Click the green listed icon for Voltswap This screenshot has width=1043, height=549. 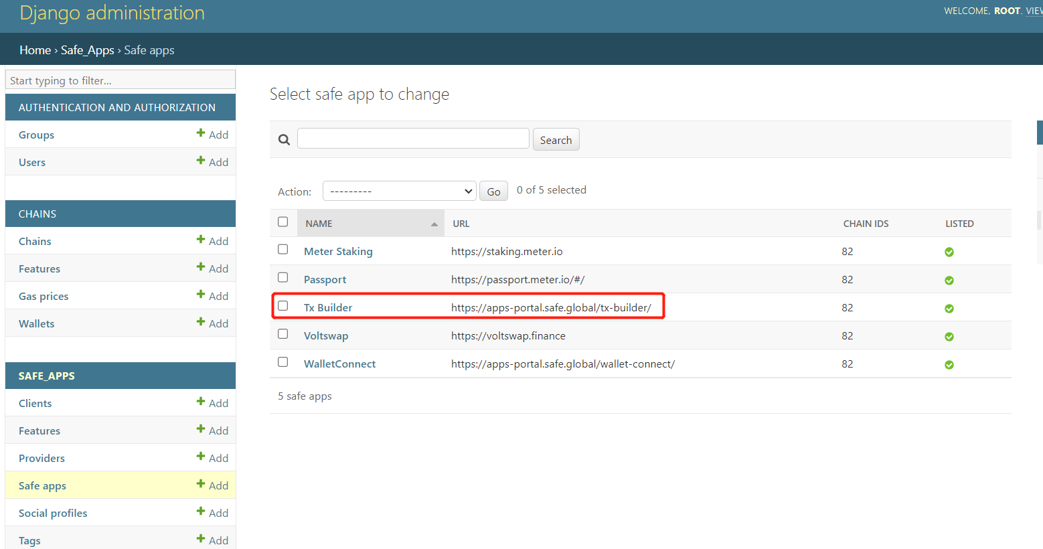pos(949,336)
